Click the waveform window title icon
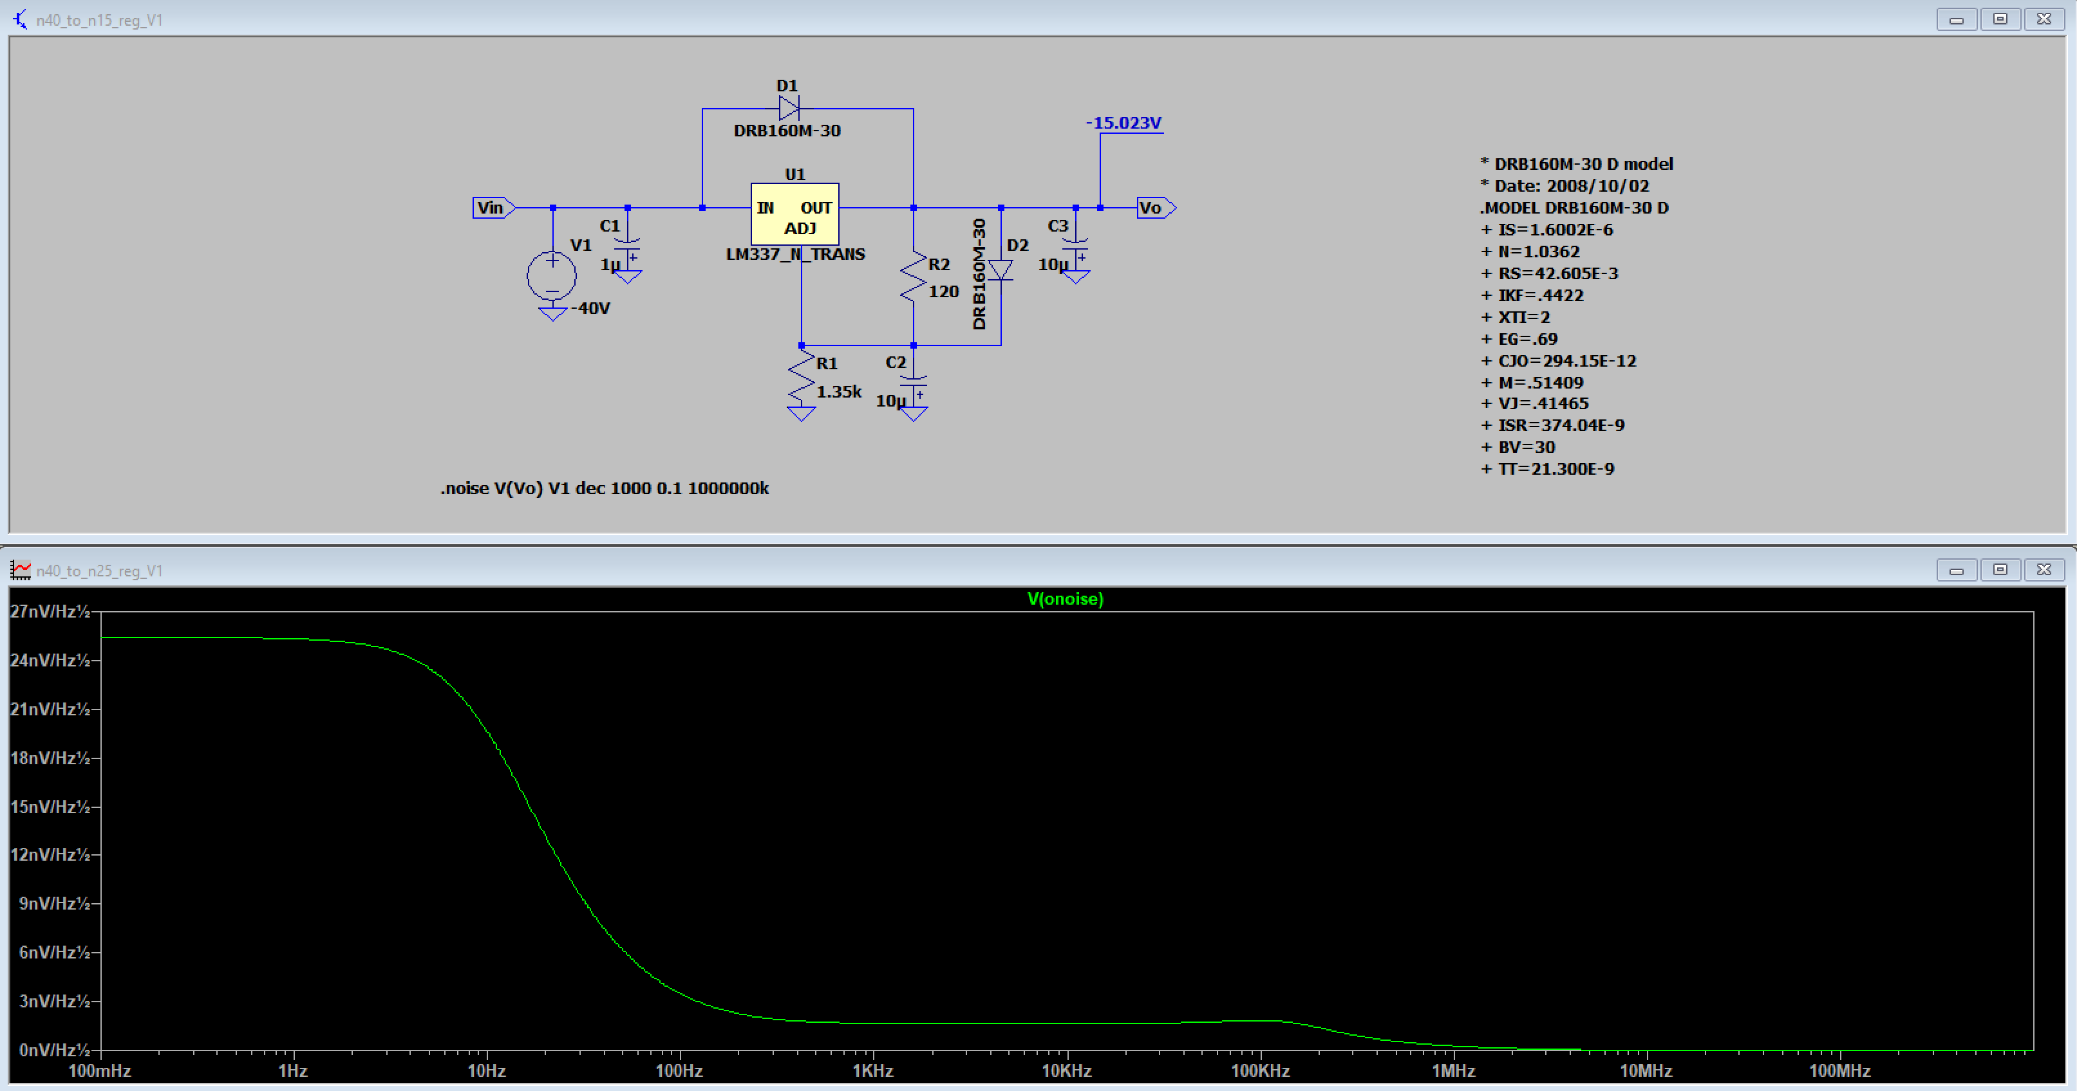Screen dimensions: 2077x1091 [20, 571]
